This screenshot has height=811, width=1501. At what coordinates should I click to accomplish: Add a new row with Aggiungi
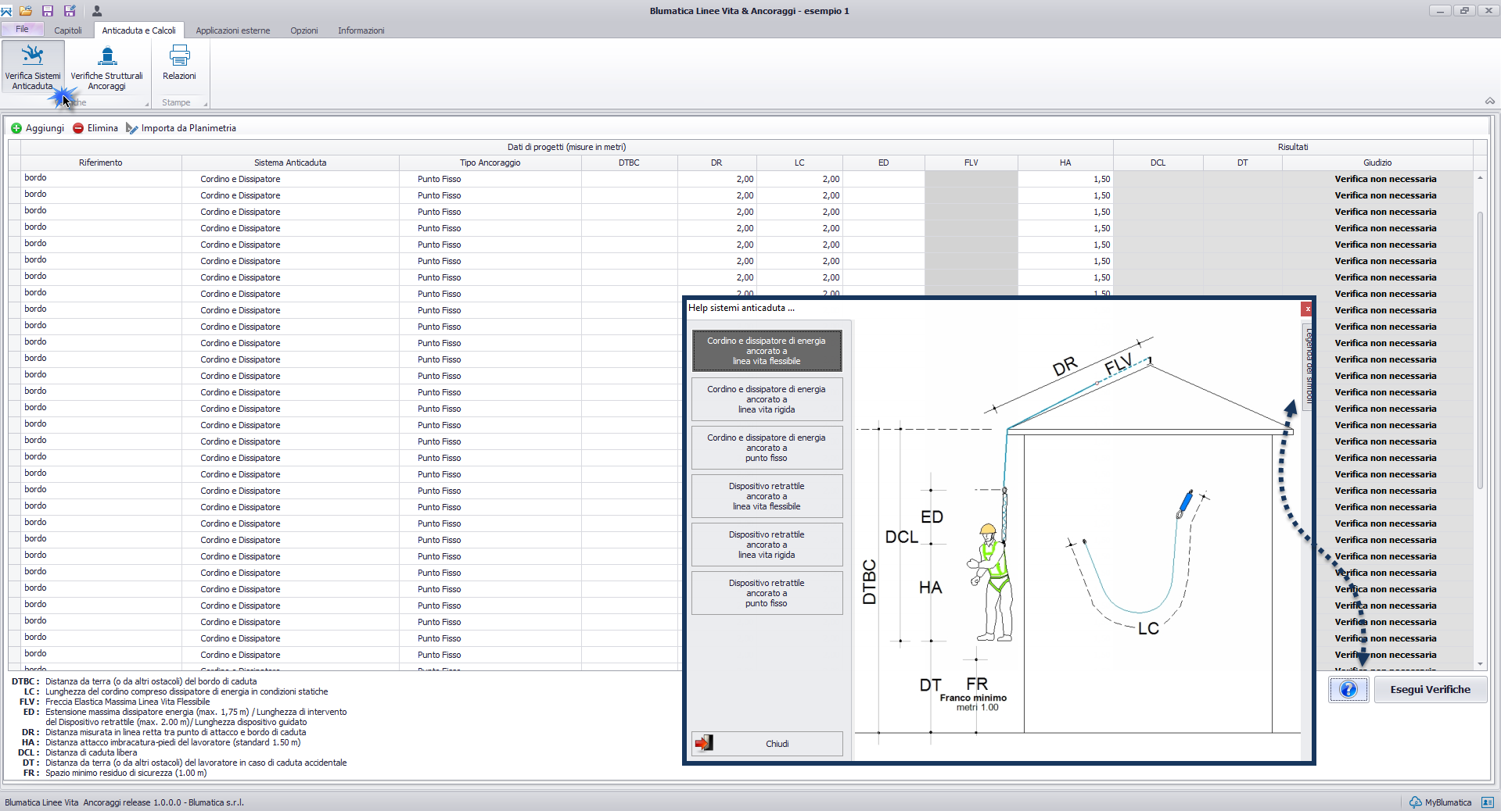38,128
